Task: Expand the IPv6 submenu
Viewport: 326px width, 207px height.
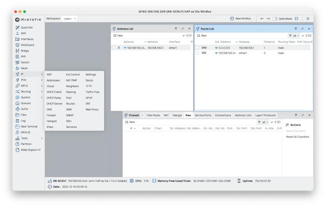Action: (x=42, y=80)
